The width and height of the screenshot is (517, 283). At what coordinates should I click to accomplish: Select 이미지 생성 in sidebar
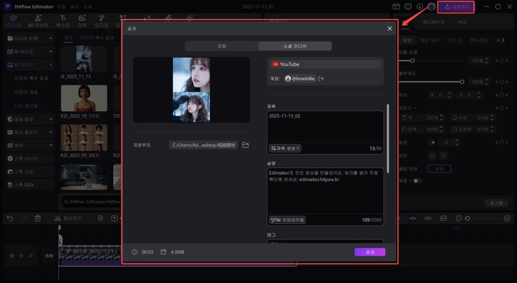tap(26, 92)
